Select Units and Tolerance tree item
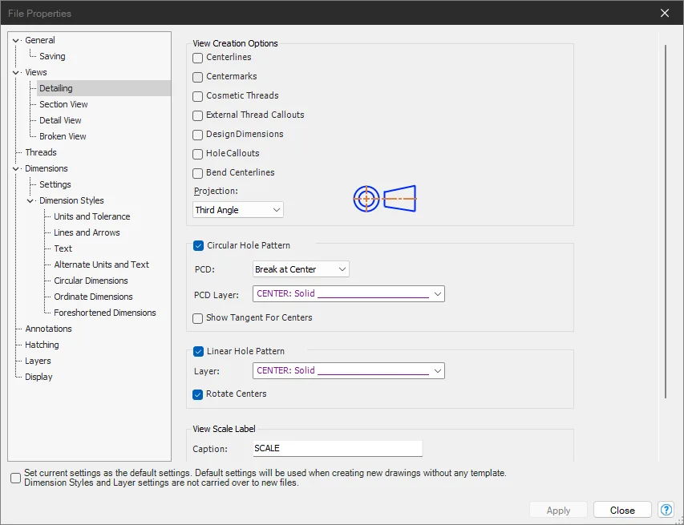Viewport: 684px width, 525px height. click(92, 216)
